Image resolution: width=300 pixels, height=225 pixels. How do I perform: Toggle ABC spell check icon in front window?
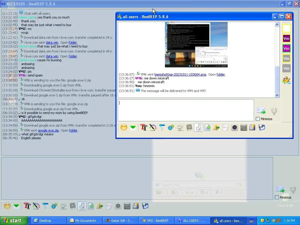point(180,127)
